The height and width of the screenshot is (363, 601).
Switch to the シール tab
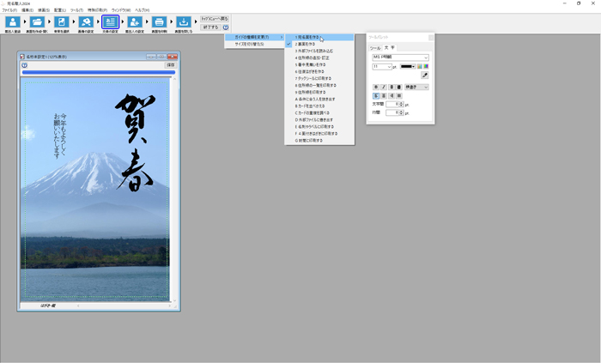tap(375, 48)
